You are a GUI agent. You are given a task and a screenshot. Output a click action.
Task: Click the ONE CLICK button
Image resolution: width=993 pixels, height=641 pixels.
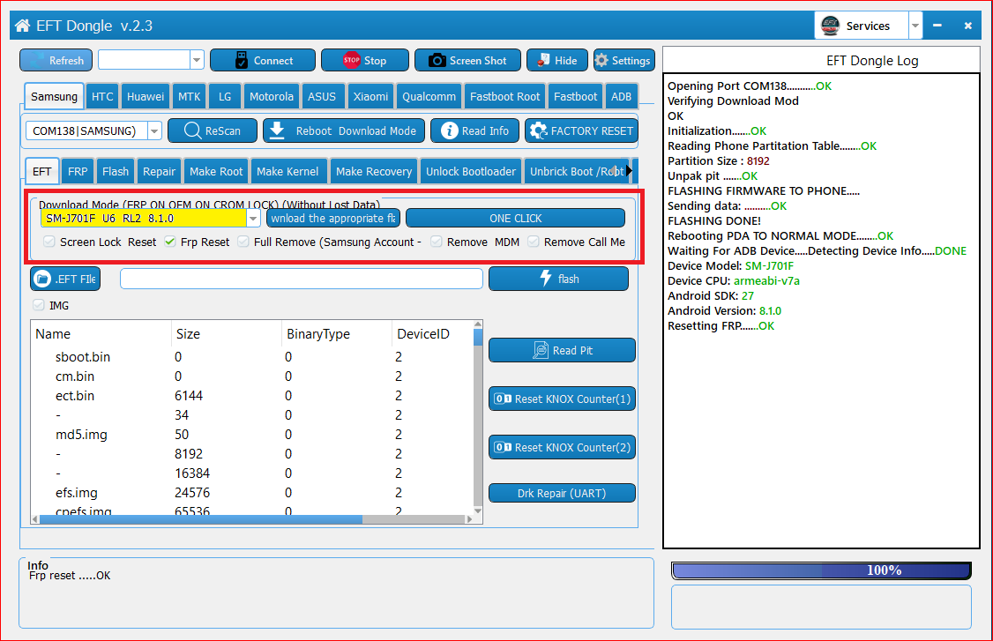point(516,218)
